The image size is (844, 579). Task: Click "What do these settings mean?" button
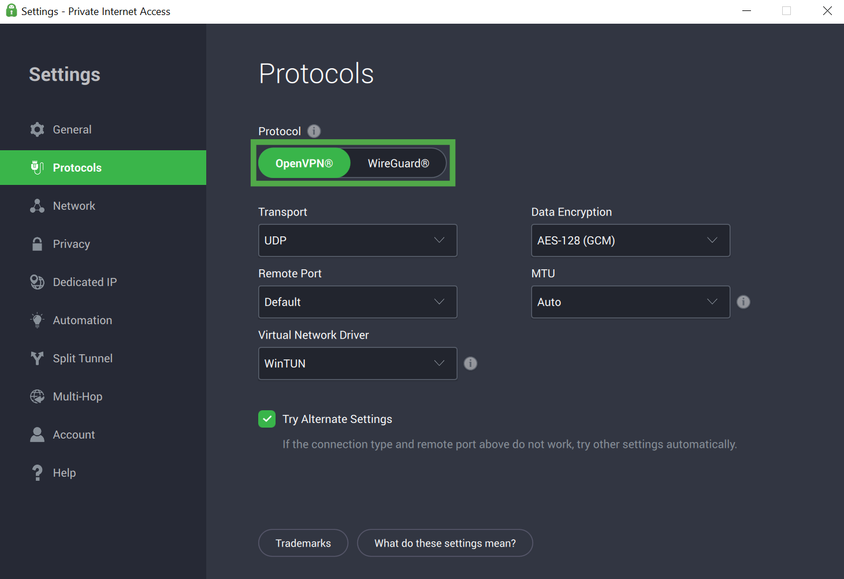pyautogui.click(x=445, y=543)
